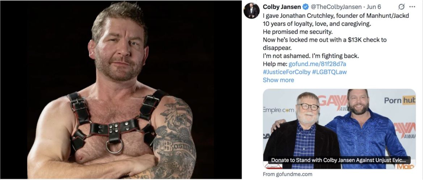Open Colby Jansen's profile avatar
Image resolution: width=423 pixels, height=180 pixels.
[251, 11]
